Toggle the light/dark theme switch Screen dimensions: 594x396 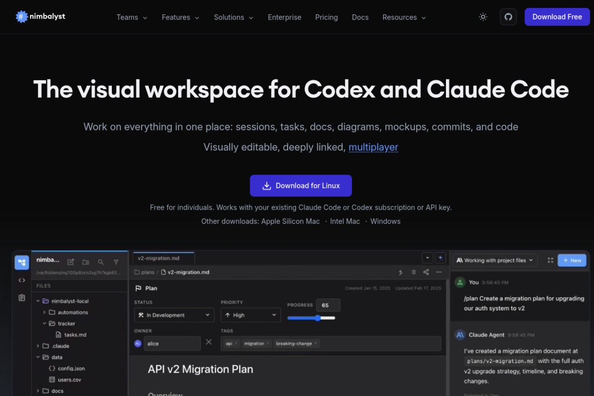483,17
